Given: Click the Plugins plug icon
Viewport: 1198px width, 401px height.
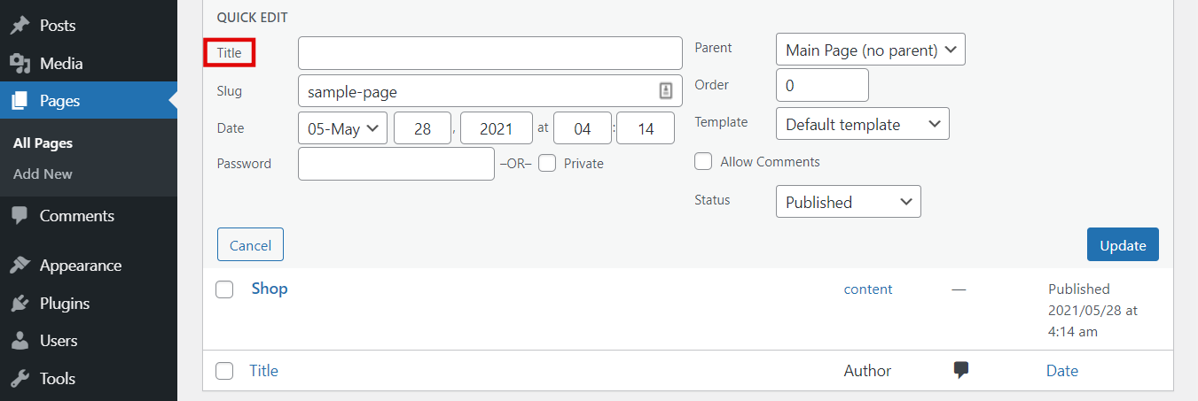Looking at the screenshot, I should coord(20,304).
